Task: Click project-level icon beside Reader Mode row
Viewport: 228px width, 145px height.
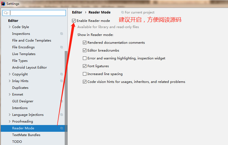Action: [62, 128]
